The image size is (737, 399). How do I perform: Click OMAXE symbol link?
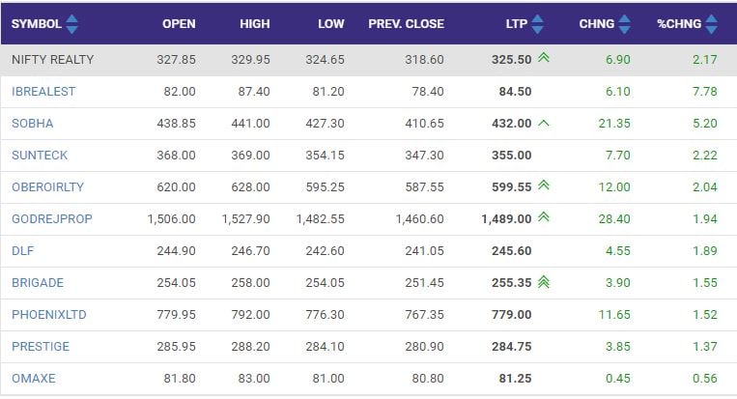point(34,379)
